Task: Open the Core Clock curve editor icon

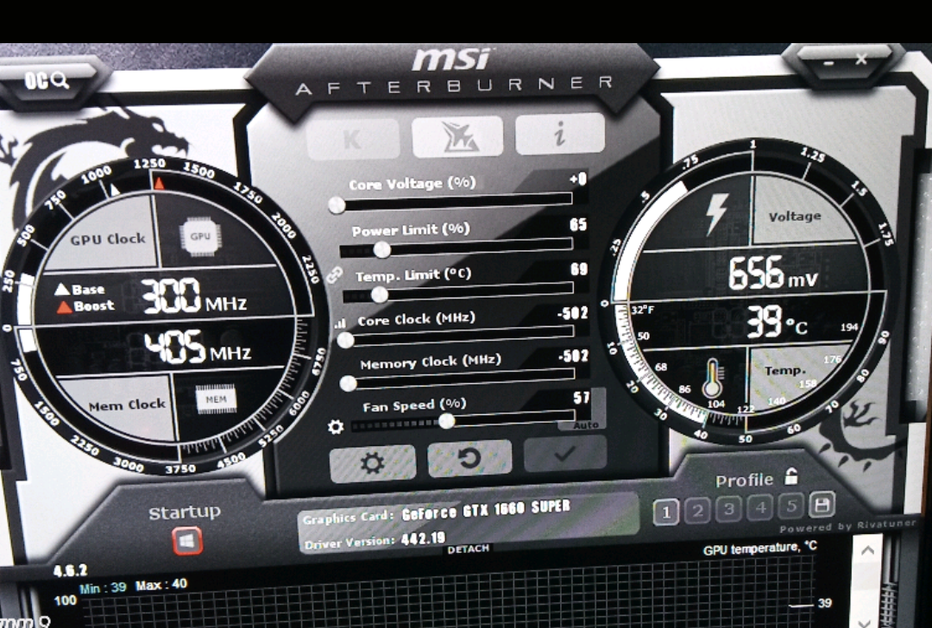Action: (x=340, y=323)
